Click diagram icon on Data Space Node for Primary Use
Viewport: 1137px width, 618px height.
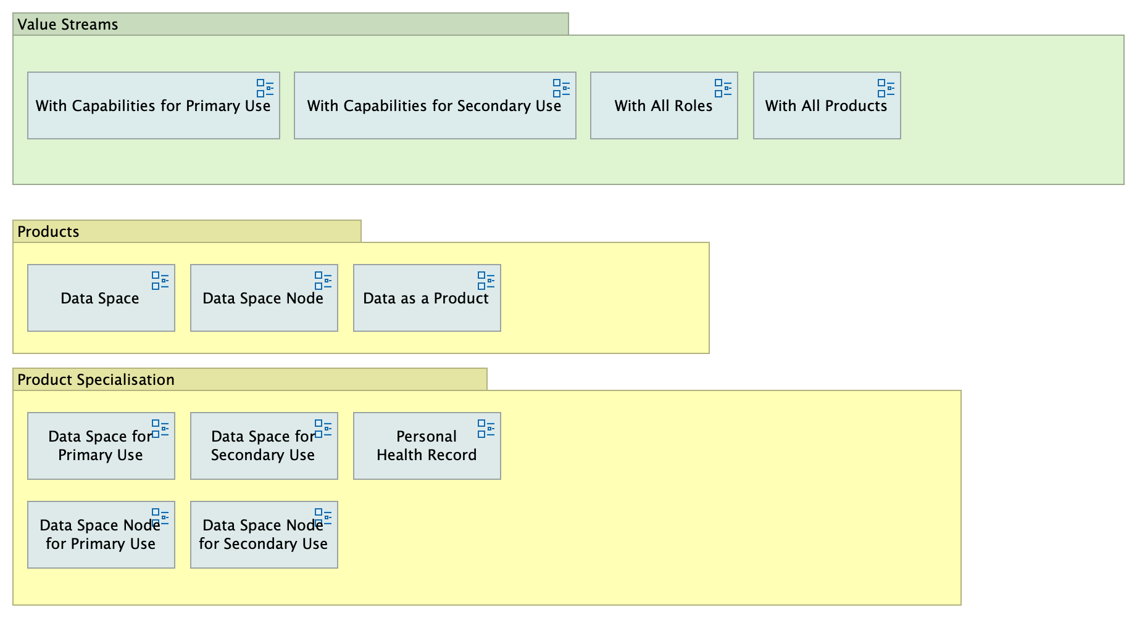[160, 517]
